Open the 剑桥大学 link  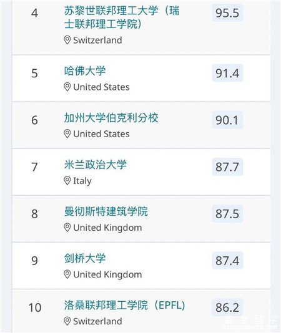[x=85, y=258]
